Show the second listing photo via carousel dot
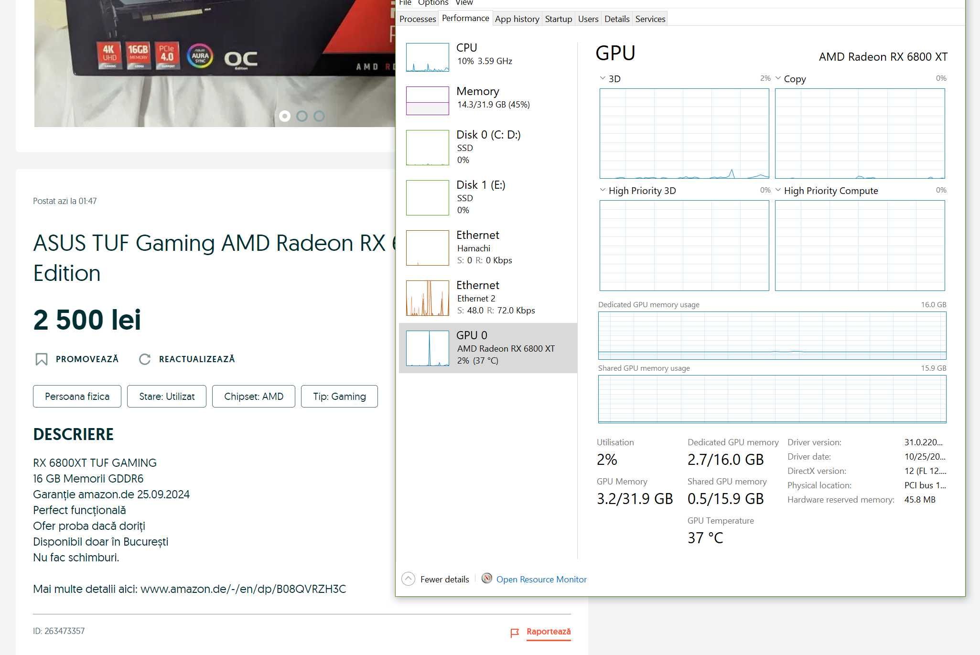Image resolution: width=980 pixels, height=655 pixels. [302, 116]
